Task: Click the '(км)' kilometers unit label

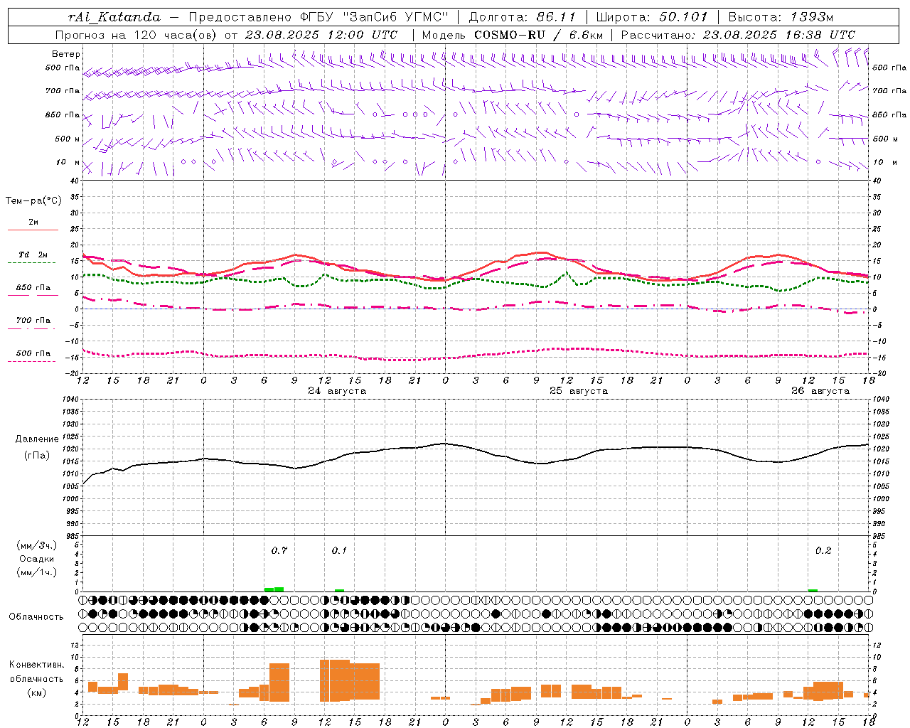Action: (x=36, y=692)
